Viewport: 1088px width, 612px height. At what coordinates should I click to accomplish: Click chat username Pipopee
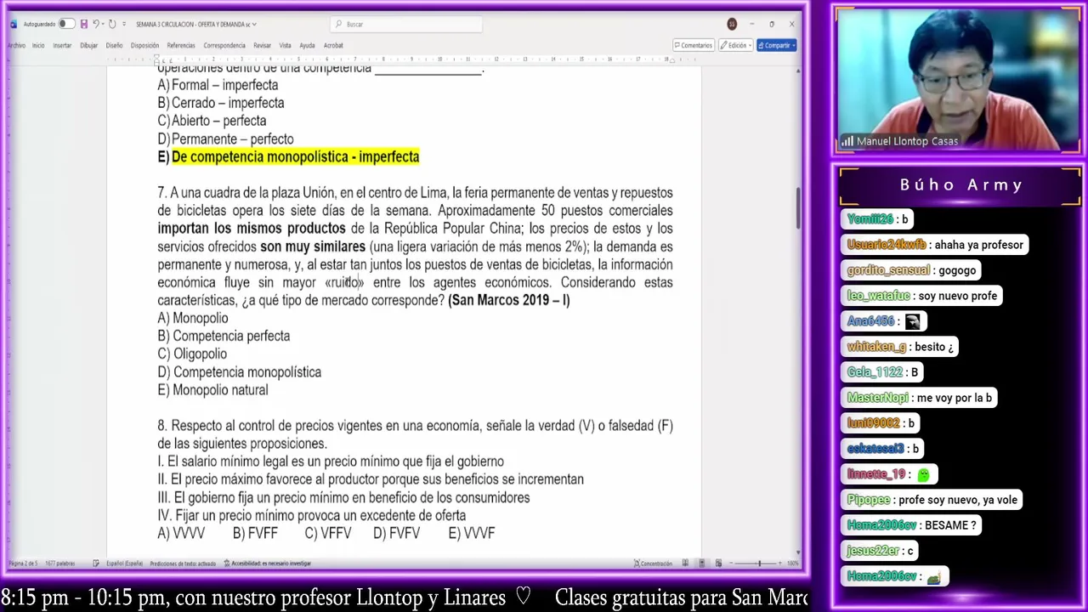[x=869, y=500]
